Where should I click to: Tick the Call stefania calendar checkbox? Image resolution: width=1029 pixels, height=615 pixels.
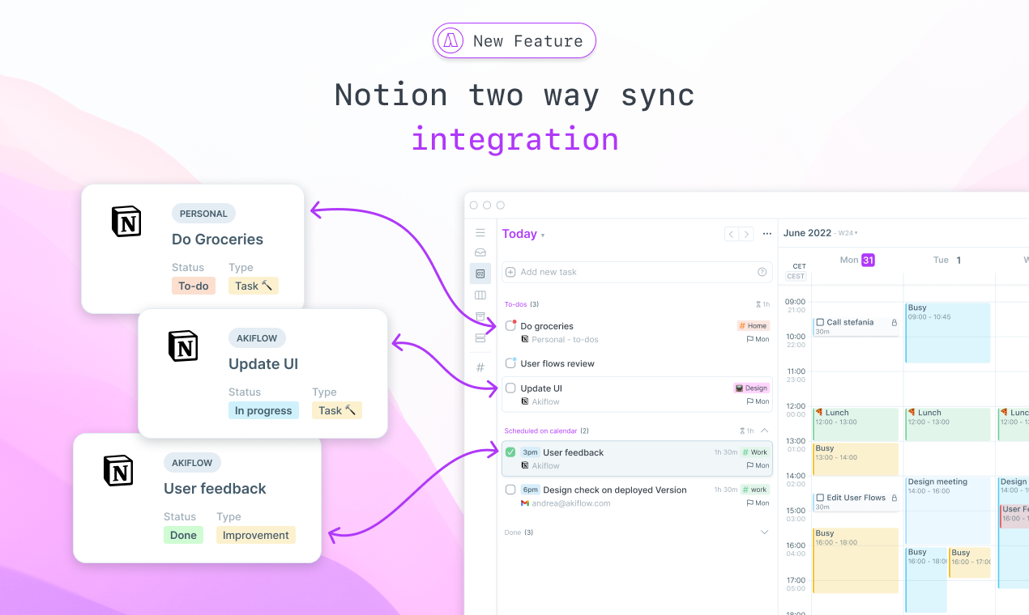tap(820, 322)
